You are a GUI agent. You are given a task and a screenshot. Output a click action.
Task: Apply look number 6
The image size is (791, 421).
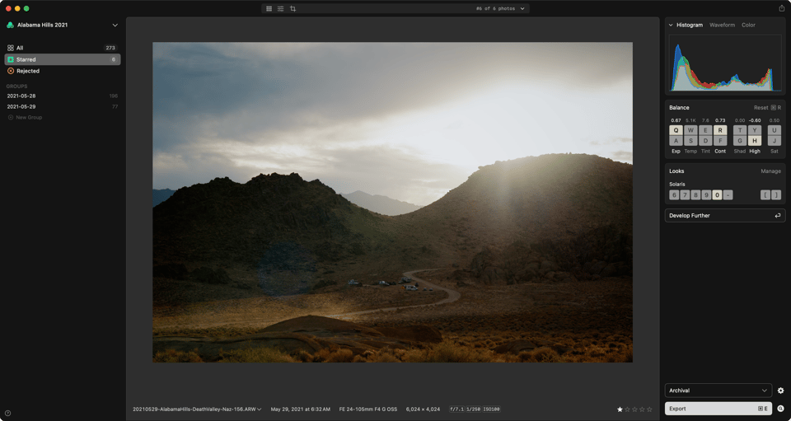click(674, 195)
